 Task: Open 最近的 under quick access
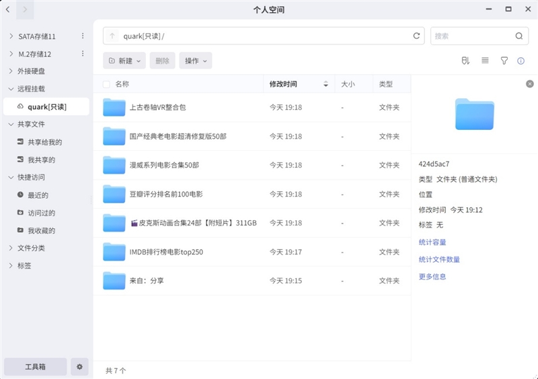(x=38, y=195)
